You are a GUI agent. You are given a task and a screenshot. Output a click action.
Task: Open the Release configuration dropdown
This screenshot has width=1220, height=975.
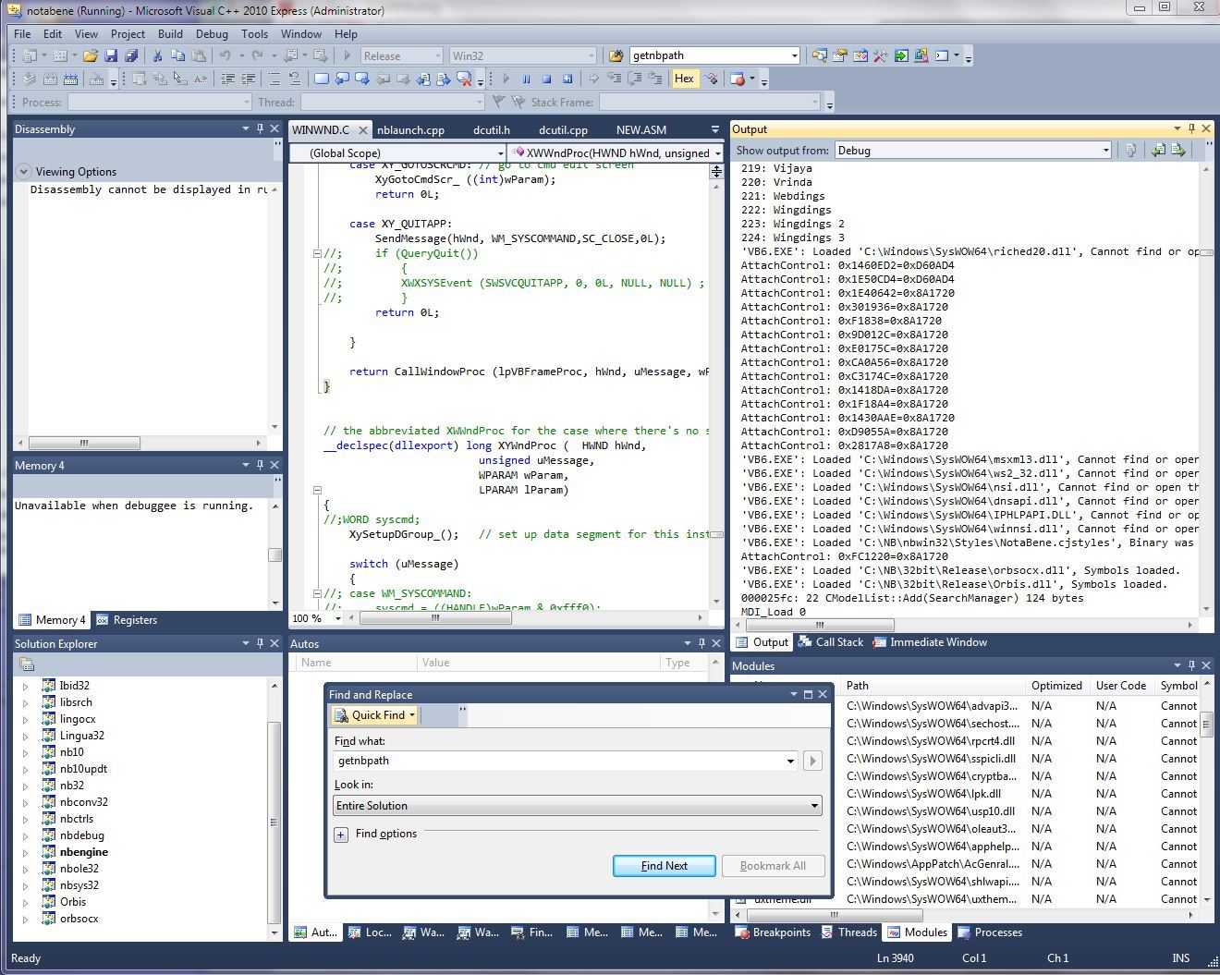pyautogui.click(x=436, y=55)
